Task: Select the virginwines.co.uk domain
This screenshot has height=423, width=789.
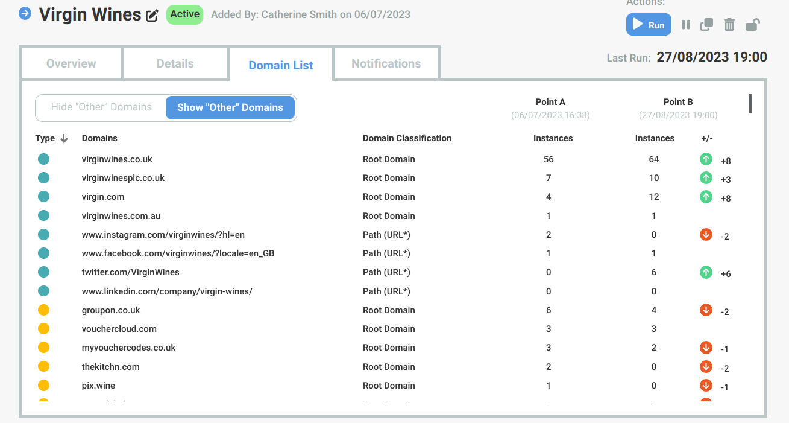Action: [117, 159]
